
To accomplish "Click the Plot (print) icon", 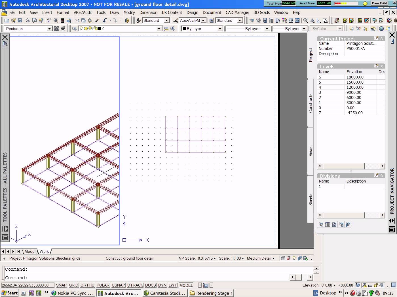I will (x=28, y=20).
